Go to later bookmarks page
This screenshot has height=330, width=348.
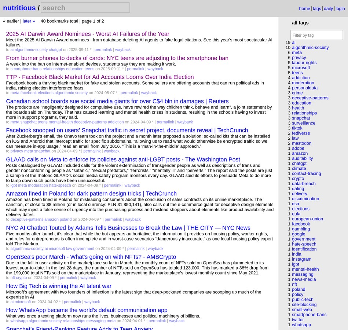29,21
